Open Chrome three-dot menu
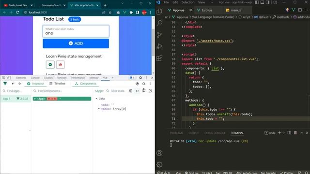Screen dimensions: 310x174 click(x=151, y=12)
